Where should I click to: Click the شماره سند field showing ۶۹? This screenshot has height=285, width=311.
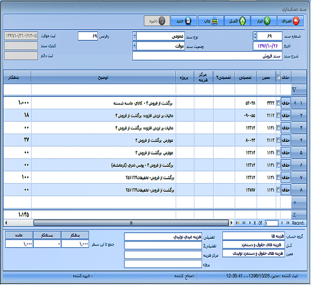coord(270,36)
